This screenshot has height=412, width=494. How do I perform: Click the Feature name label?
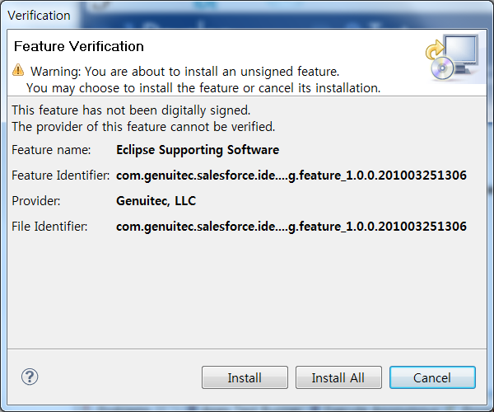[x=51, y=150]
